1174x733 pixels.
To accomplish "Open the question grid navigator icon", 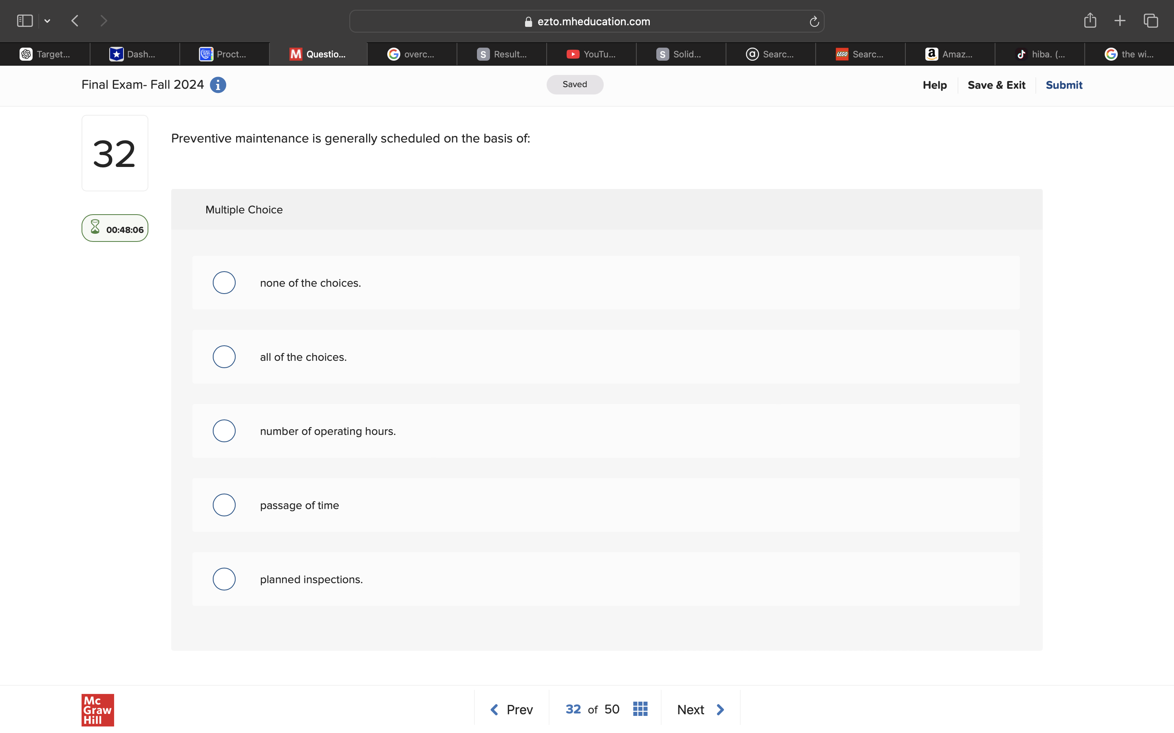I will (x=640, y=709).
